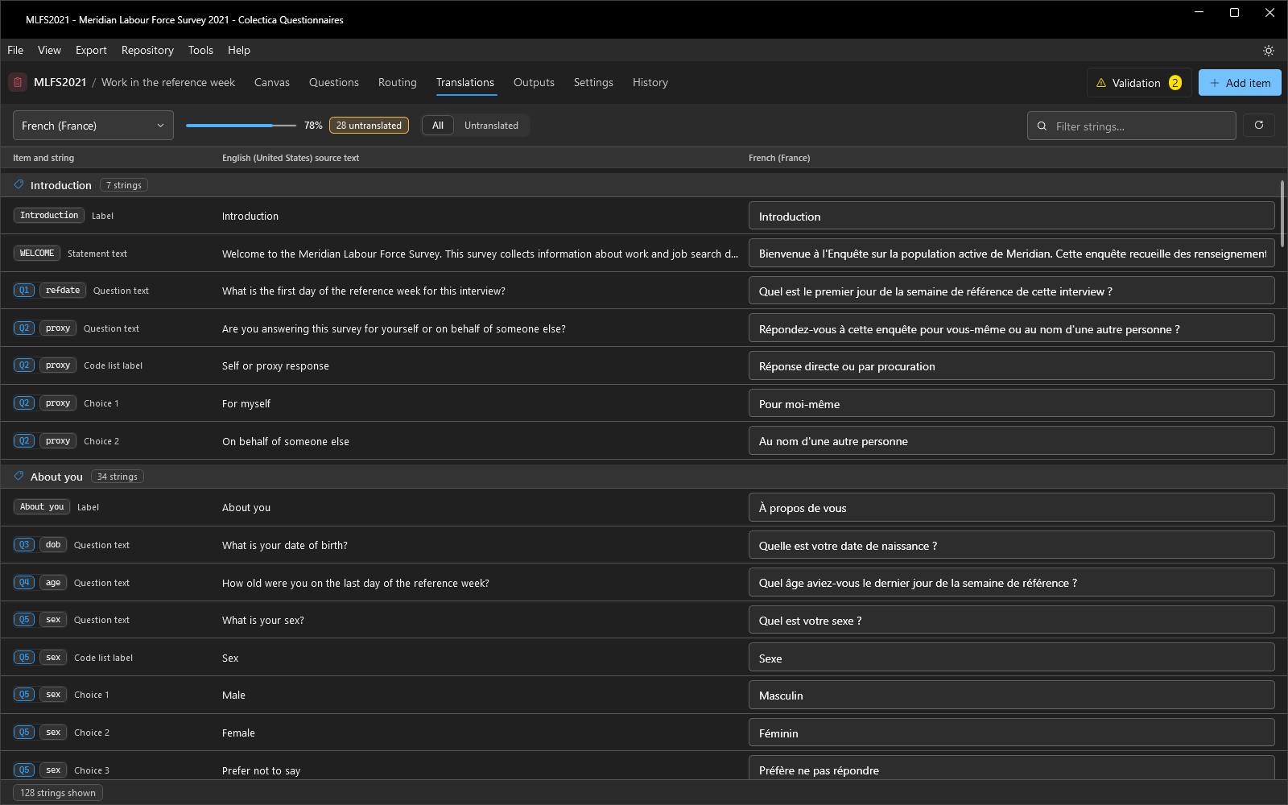Open the Tools menu
Image resolution: width=1288 pixels, height=805 pixels.
200,50
